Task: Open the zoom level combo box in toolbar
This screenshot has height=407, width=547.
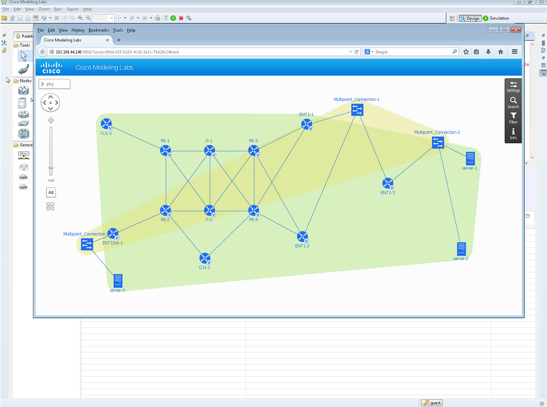Action: pyautogui.click(x=103, y=18)
